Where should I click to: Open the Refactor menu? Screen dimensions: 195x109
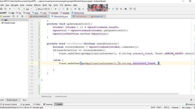(x=37, y=5)
